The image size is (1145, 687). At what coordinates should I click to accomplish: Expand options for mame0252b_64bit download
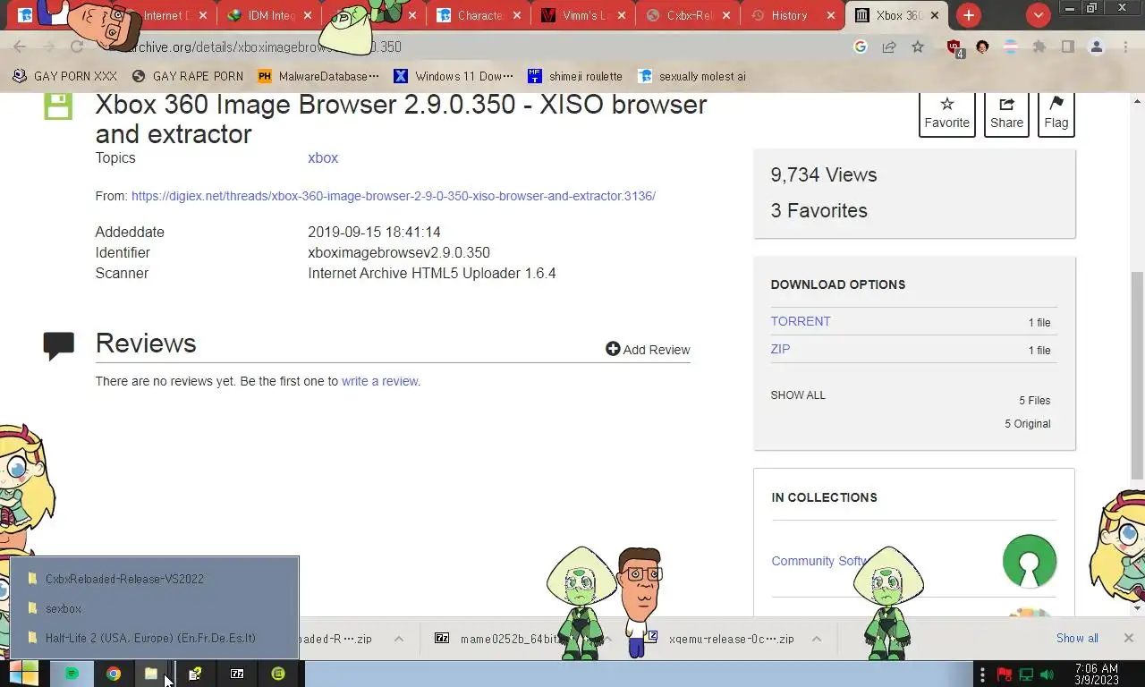[x=607, y=639]
